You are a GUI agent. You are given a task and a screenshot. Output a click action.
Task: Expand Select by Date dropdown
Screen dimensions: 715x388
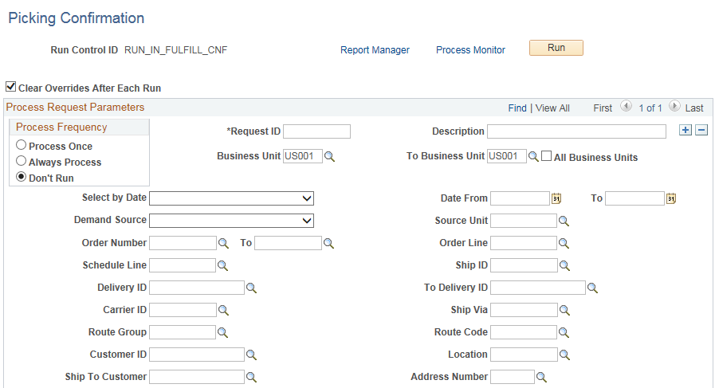pyautogui.click(x=232, y=198)
